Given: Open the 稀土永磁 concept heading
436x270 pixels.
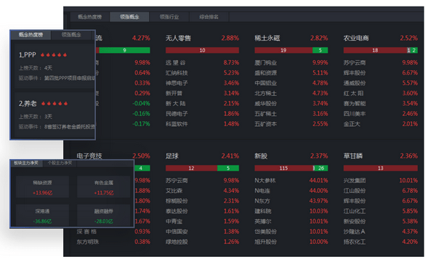Looking at the screenshot, I should 267,38.
